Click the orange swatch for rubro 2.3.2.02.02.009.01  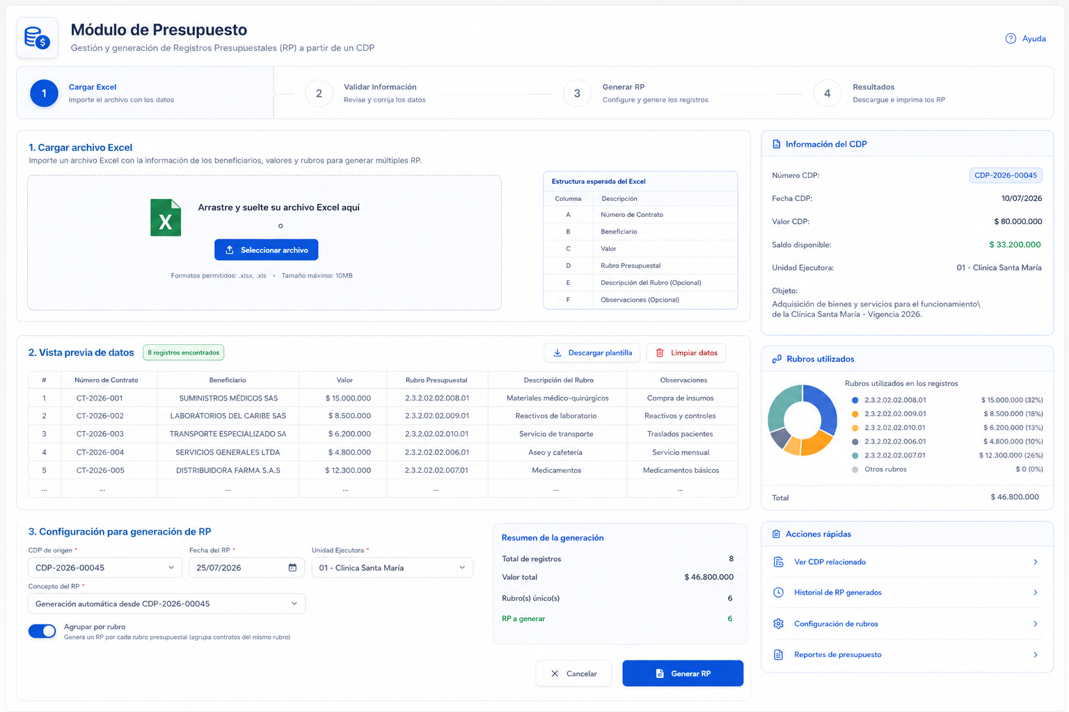click(855, 414)
